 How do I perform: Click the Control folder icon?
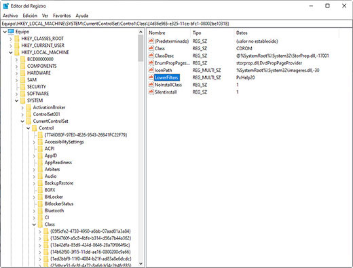tap(35, 128)
